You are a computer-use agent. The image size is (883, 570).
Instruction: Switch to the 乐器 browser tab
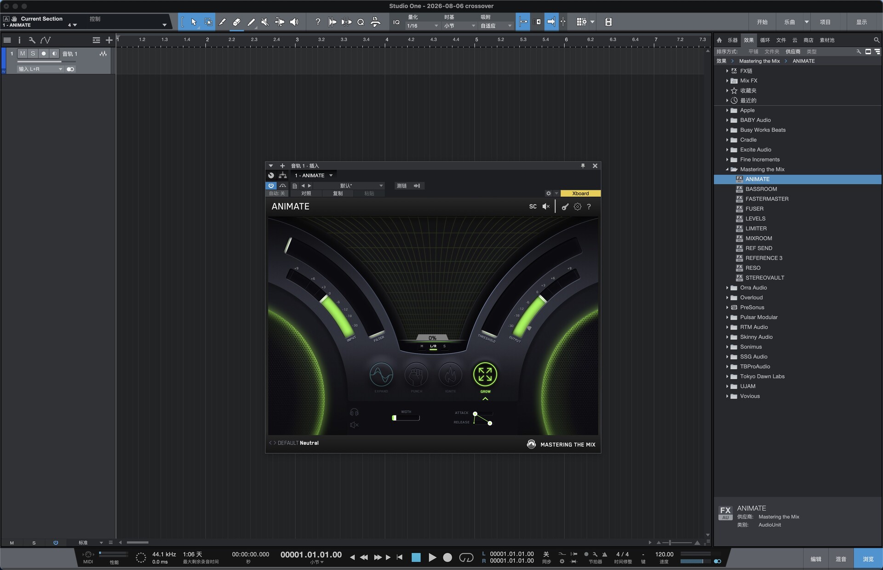pyautogui.click(x=733, y=40)
